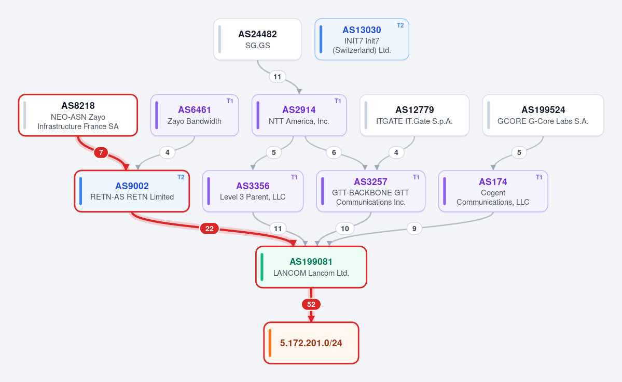Select the AS12779 ITGATE node
The height and width of the screenshot is (382, 622).
click(414, 115)
